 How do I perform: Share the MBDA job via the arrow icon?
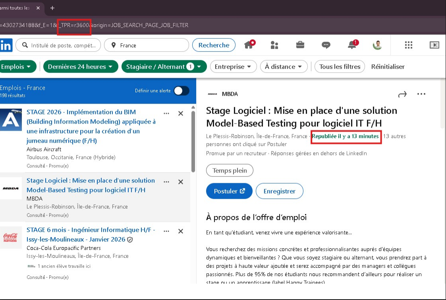tap(402, 94)
